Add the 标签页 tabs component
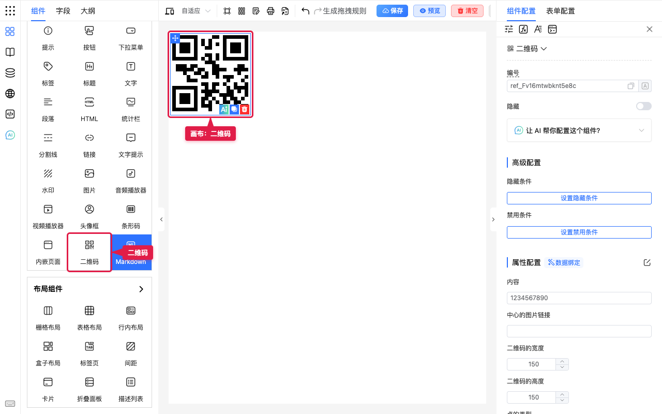This screenshot has width=662, height=414. (89, 353)
